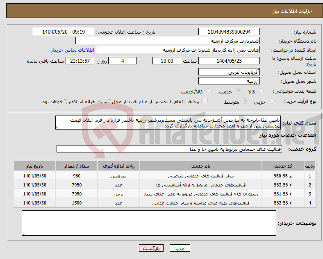Click the نام خدمت column header

point(201,166)
